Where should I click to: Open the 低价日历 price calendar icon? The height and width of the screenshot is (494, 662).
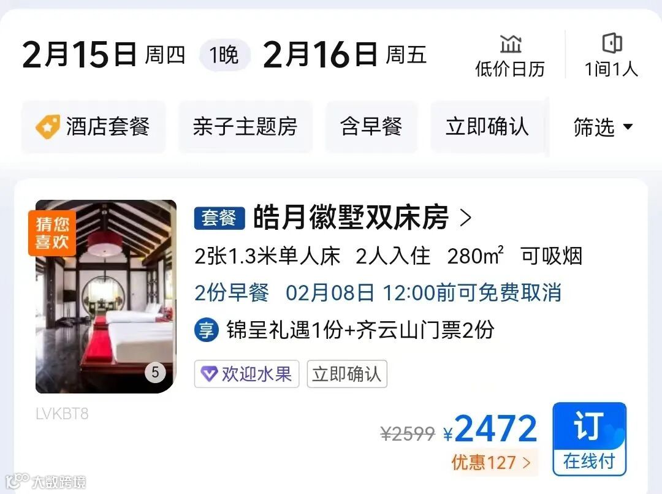tap(511, 44)
